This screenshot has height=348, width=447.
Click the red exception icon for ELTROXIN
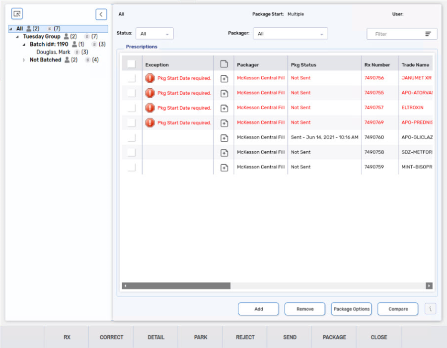click(x=150, y=108)
